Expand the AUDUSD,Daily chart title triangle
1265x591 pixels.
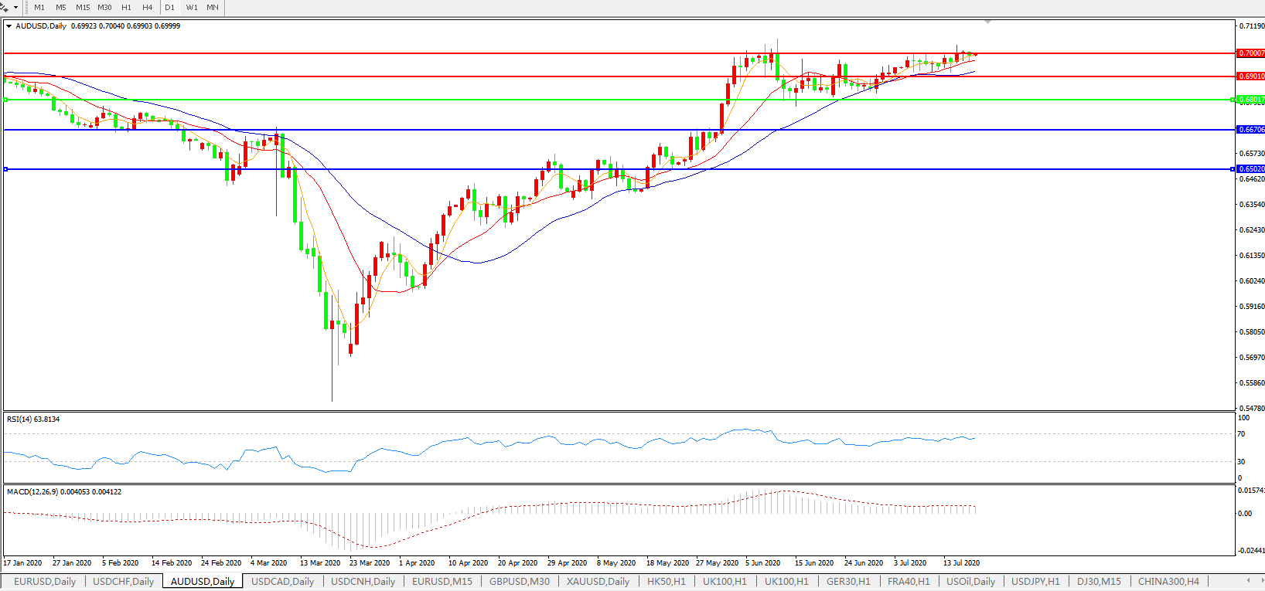point(9,26)
